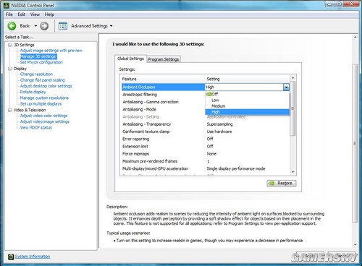Open Change flat panel scaling
The width and height of the screenshot is (362, 266).
[43, 80]
